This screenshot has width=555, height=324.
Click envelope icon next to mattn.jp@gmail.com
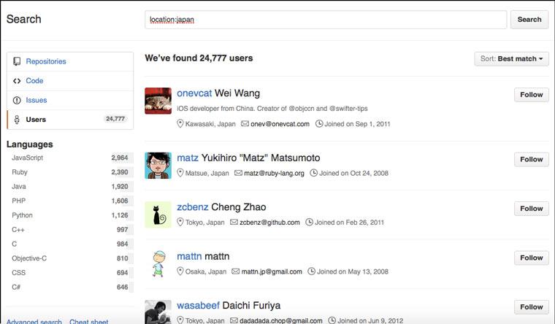[235, 271]
